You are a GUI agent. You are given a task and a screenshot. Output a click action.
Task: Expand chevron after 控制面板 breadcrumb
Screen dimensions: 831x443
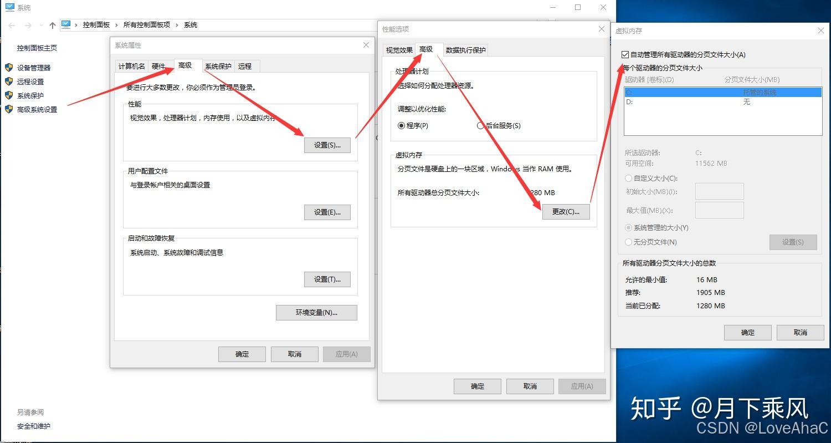116,25
